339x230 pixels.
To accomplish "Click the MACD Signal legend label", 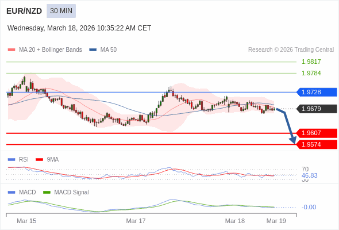I will pyautogui.click(x=72, y=193).
